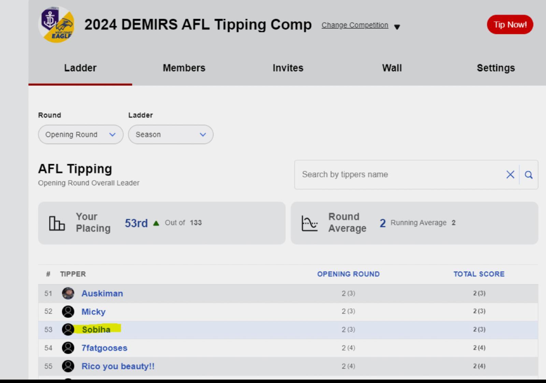The image size is (546, 383).
Task: Switch to the Members tab
Action: 184,68
